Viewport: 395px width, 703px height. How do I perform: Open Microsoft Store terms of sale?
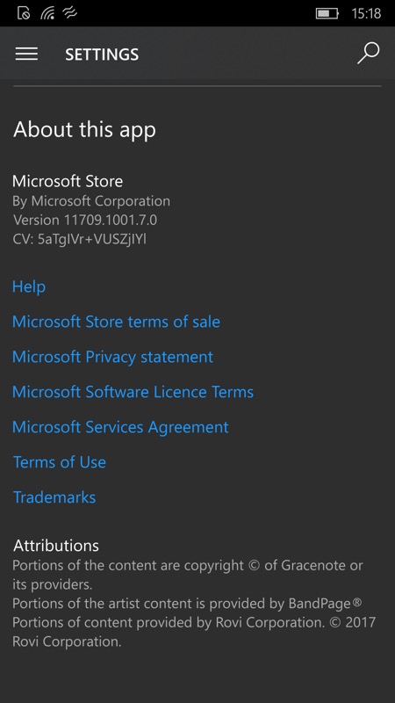[116, 322]
